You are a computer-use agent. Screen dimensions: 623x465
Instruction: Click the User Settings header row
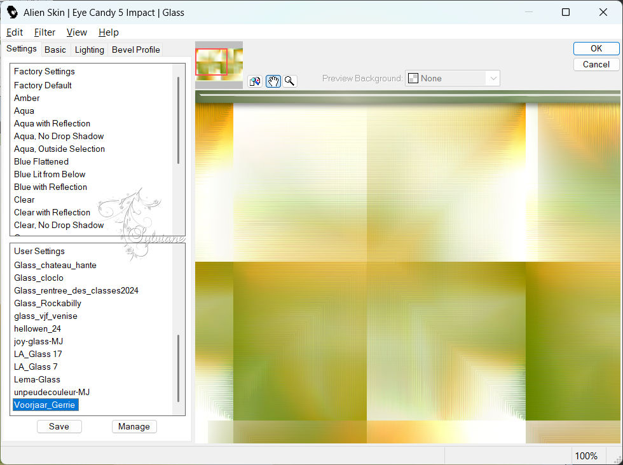coord(39,252)
